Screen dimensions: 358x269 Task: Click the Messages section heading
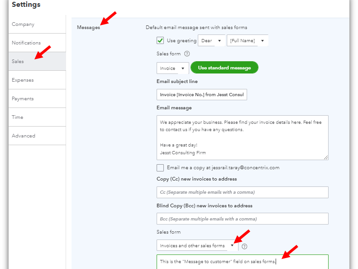pos(88,28)
